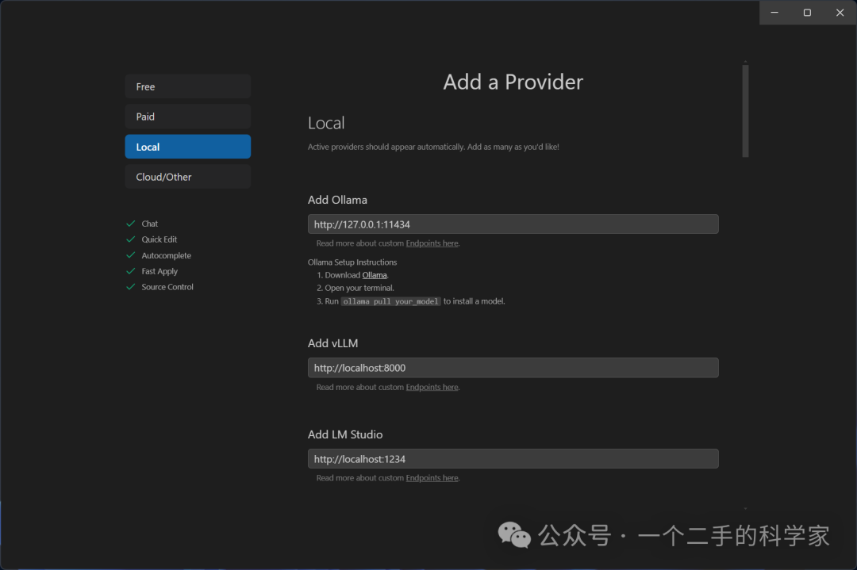Click 'Open your terminal' instruction step
857x570 pixels.
tap(359, 288)
